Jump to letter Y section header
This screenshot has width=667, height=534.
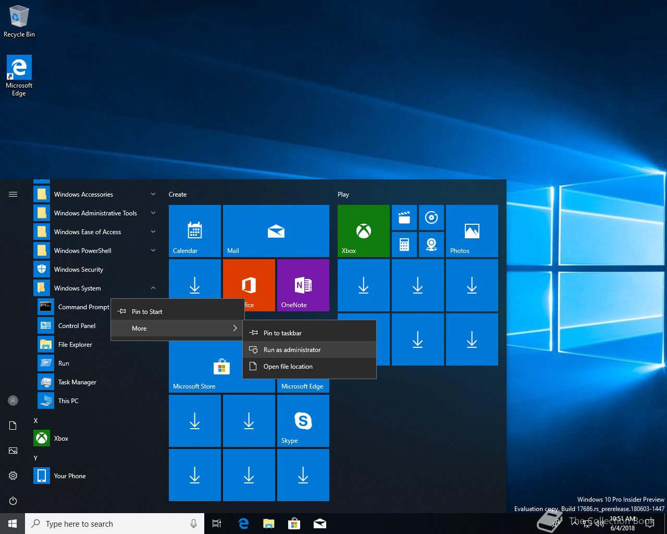click(x=35, y=458)
